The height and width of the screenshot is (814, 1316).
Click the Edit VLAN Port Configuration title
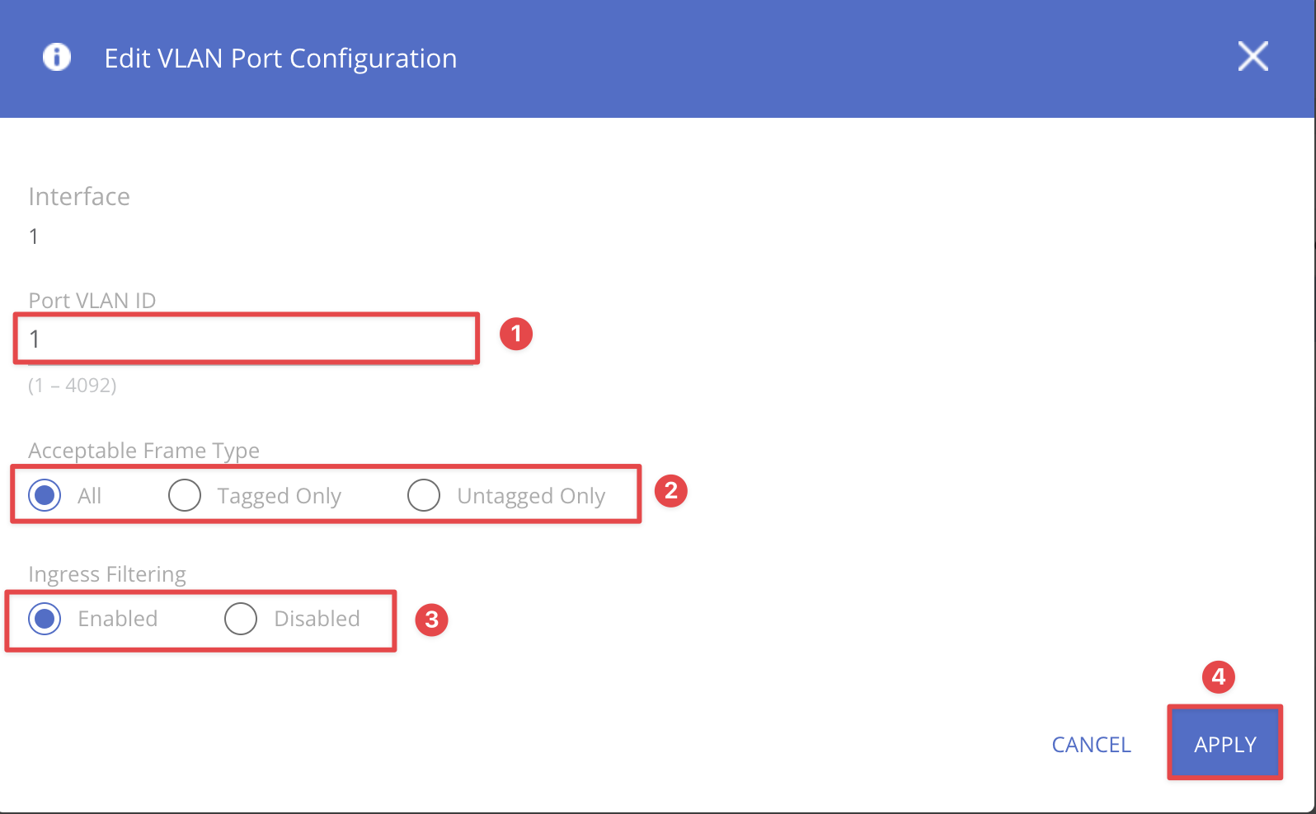(x=280, y=58)
